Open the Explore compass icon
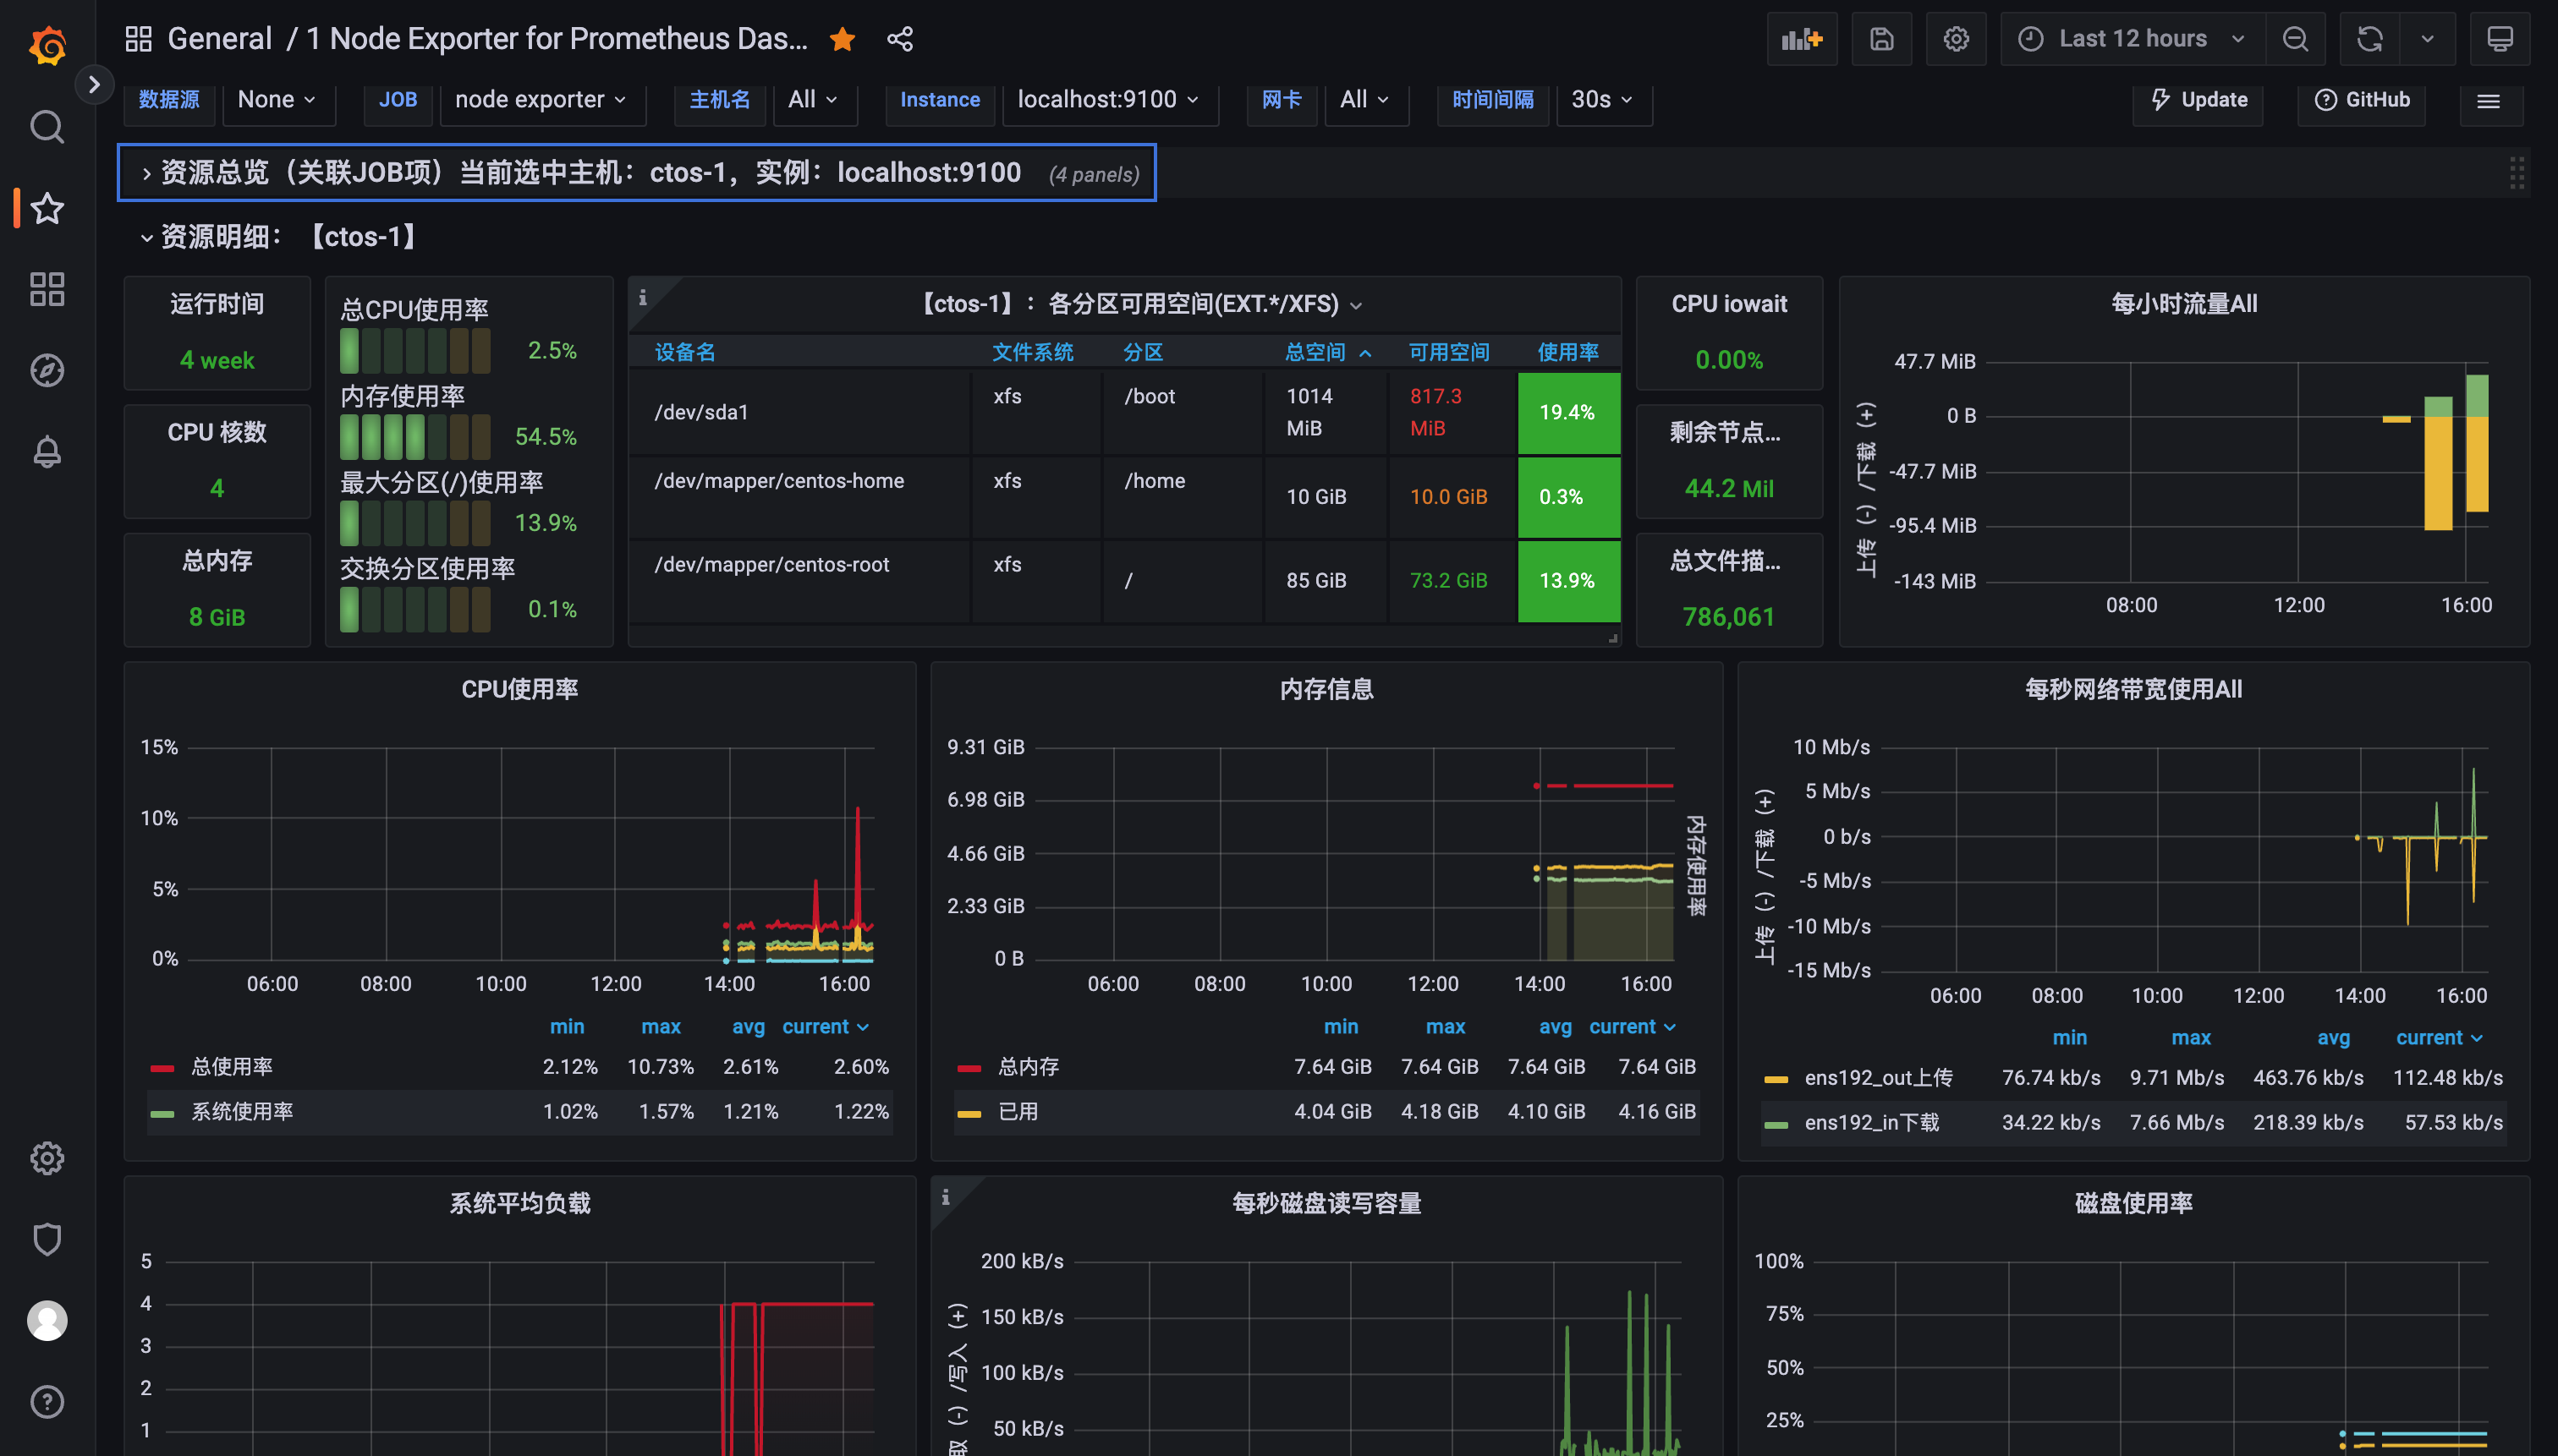The width and height of the screenshot is (2558, 1456). [x=47, y=370]
